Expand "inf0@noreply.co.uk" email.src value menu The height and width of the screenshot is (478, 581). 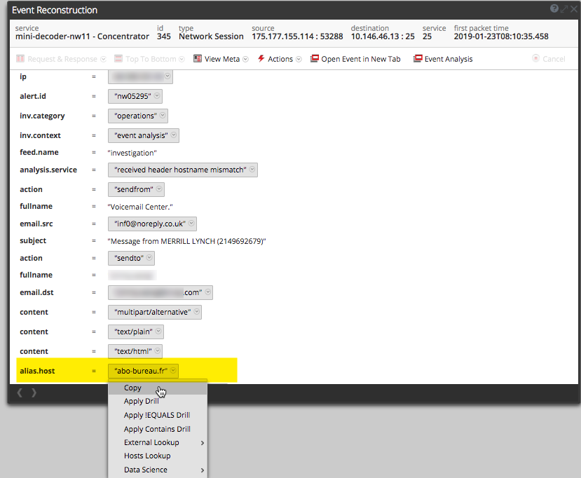[191, 224]
